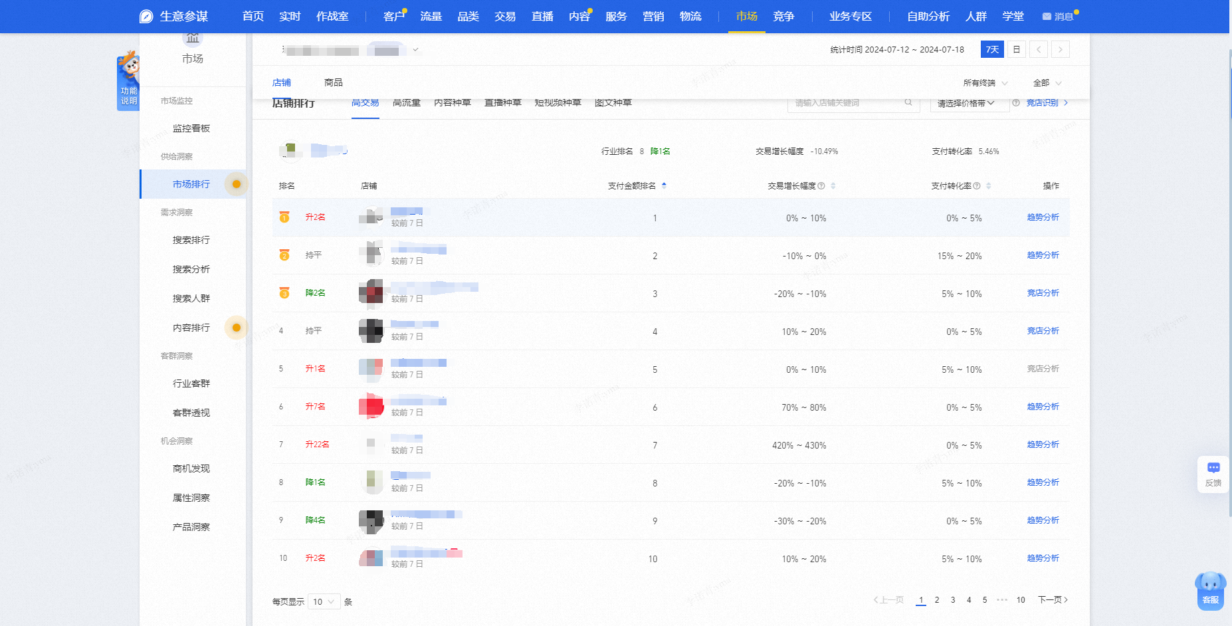
Task: Go to 下一页 in pagination
Action: coord(1053,600)
